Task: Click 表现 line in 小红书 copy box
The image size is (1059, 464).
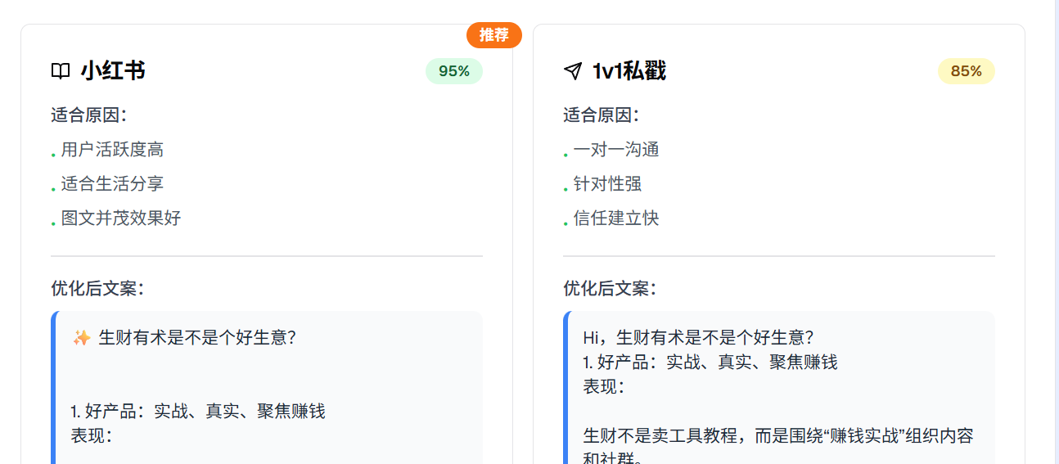Action: click(x=91, y=435)
